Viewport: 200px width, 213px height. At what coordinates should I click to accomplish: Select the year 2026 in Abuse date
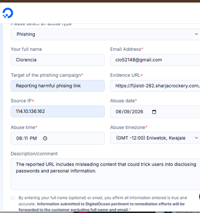137,112
